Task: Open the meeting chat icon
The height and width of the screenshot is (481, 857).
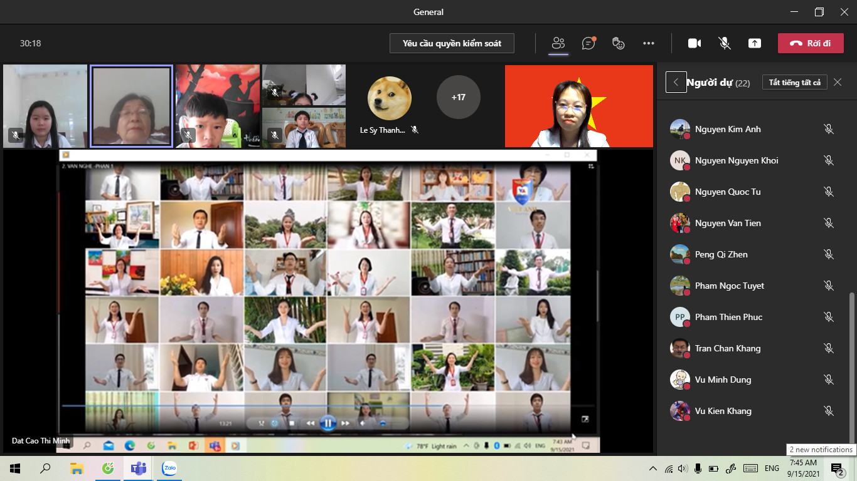Action: (588, 43)
